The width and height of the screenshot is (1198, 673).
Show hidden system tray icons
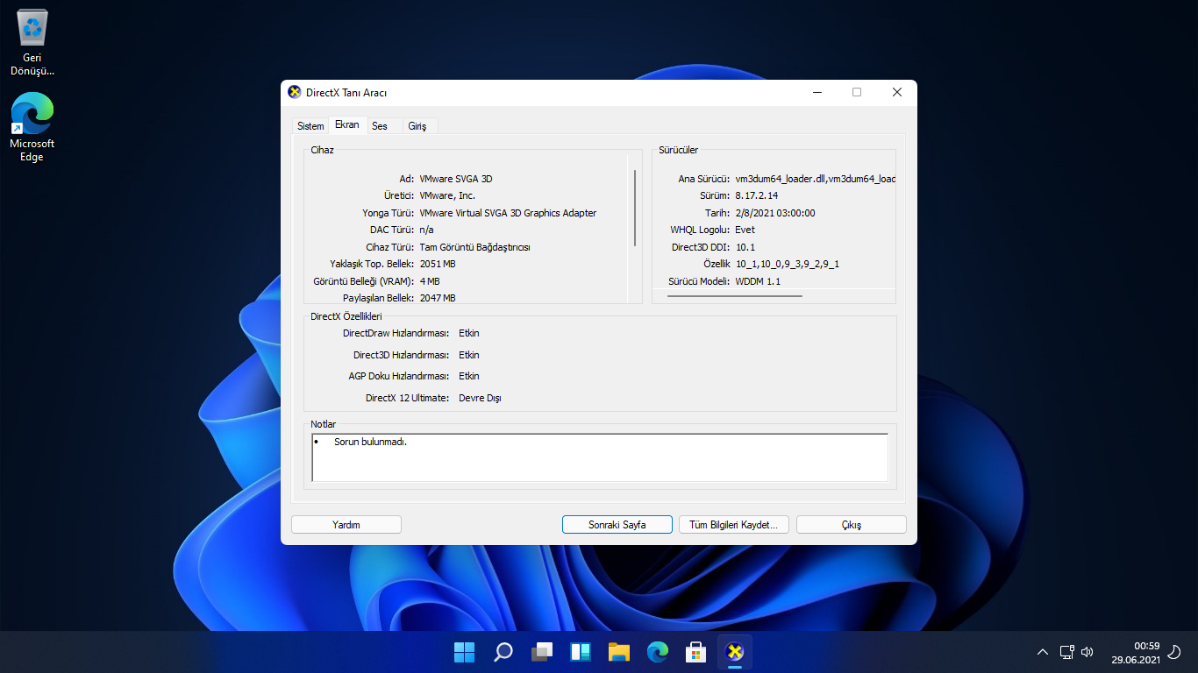pos(1043,652)
